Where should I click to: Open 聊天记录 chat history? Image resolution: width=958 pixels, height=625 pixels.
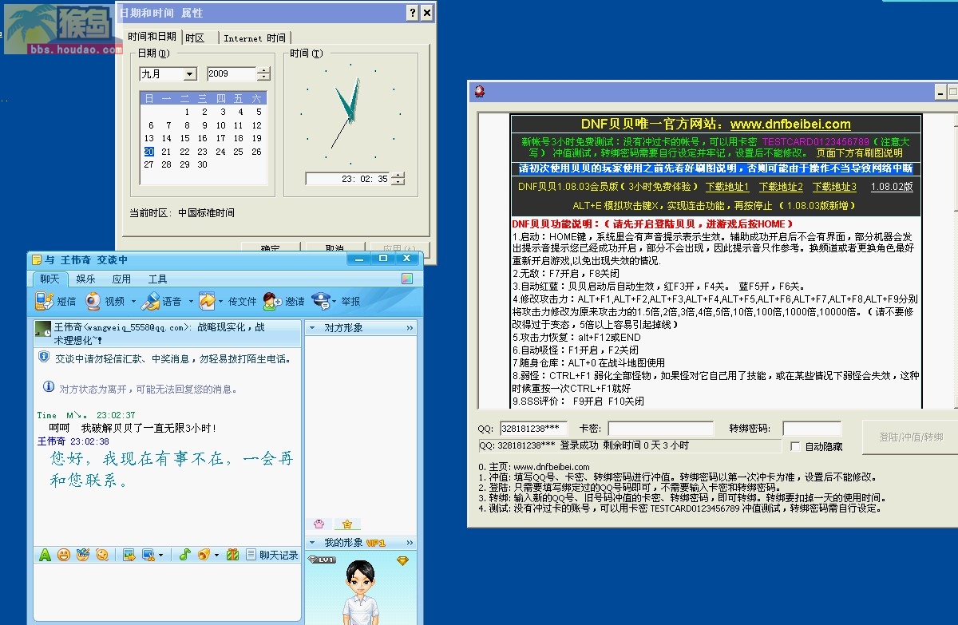point(279,555)
